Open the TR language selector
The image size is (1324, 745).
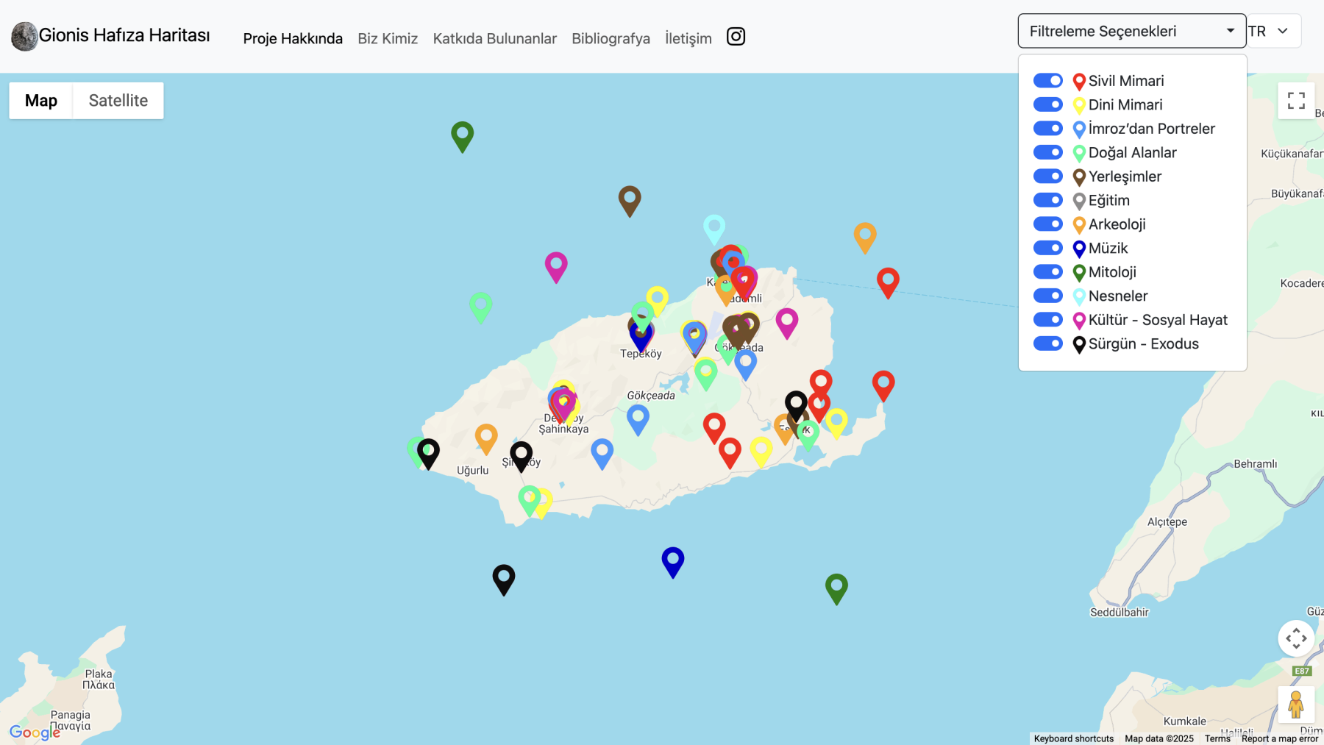coord(1274,31)
